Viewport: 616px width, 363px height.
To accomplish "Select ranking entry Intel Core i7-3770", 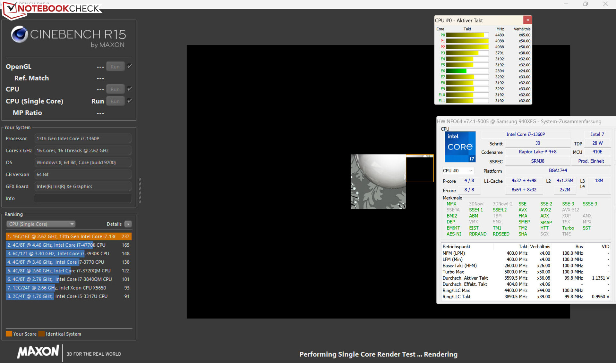I will tap(69, 262).
